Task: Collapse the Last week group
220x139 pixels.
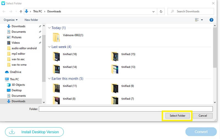Action: point(50,47)
